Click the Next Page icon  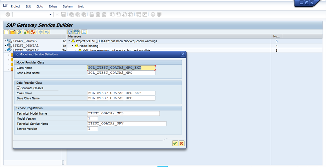click(124, 15)
